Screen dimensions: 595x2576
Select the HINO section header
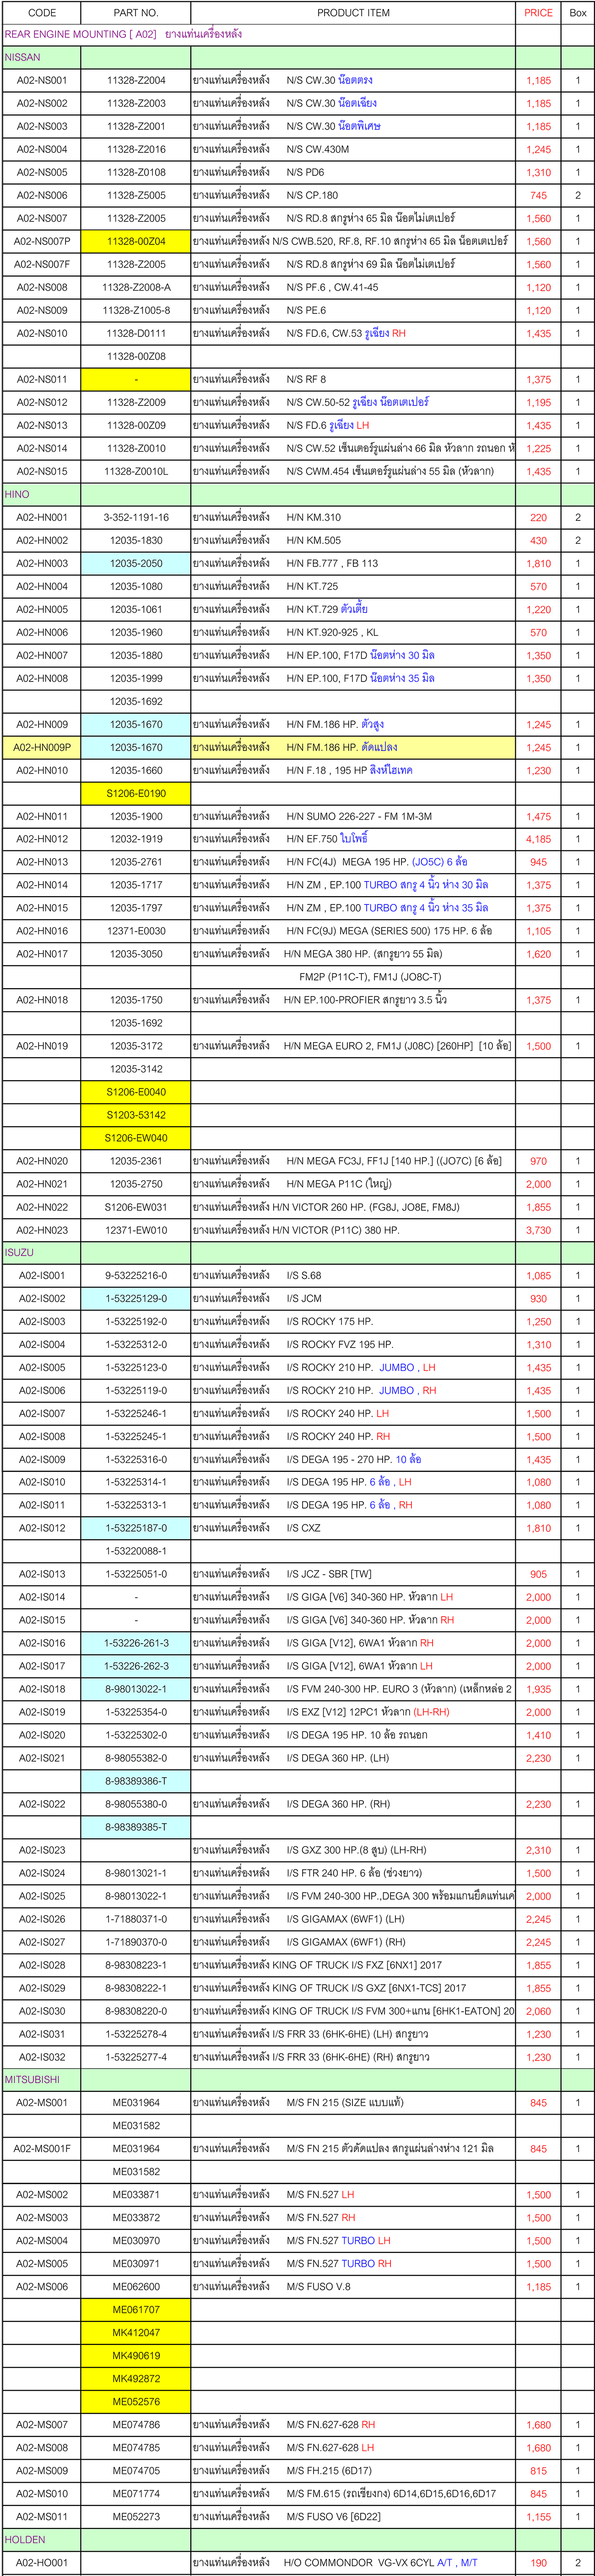click(298, 494)
